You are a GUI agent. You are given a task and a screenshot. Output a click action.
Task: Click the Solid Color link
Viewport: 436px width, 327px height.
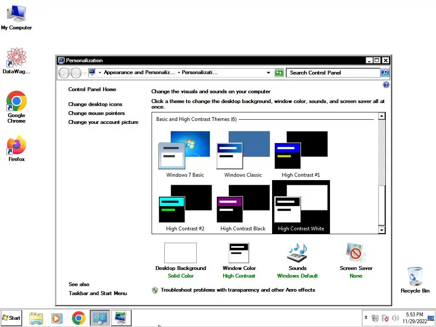click(x=181, y=276)
